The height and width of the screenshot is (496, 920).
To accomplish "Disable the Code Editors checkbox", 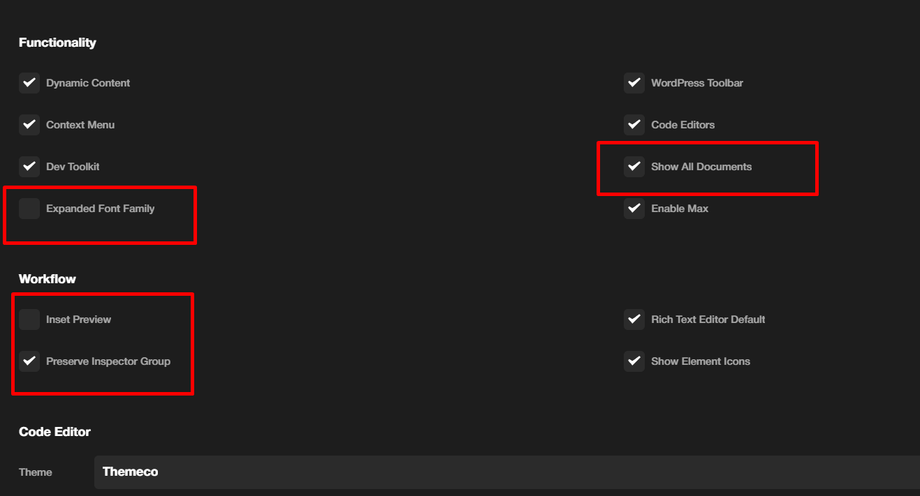I will pyautogui.click(x=634, y=125).
